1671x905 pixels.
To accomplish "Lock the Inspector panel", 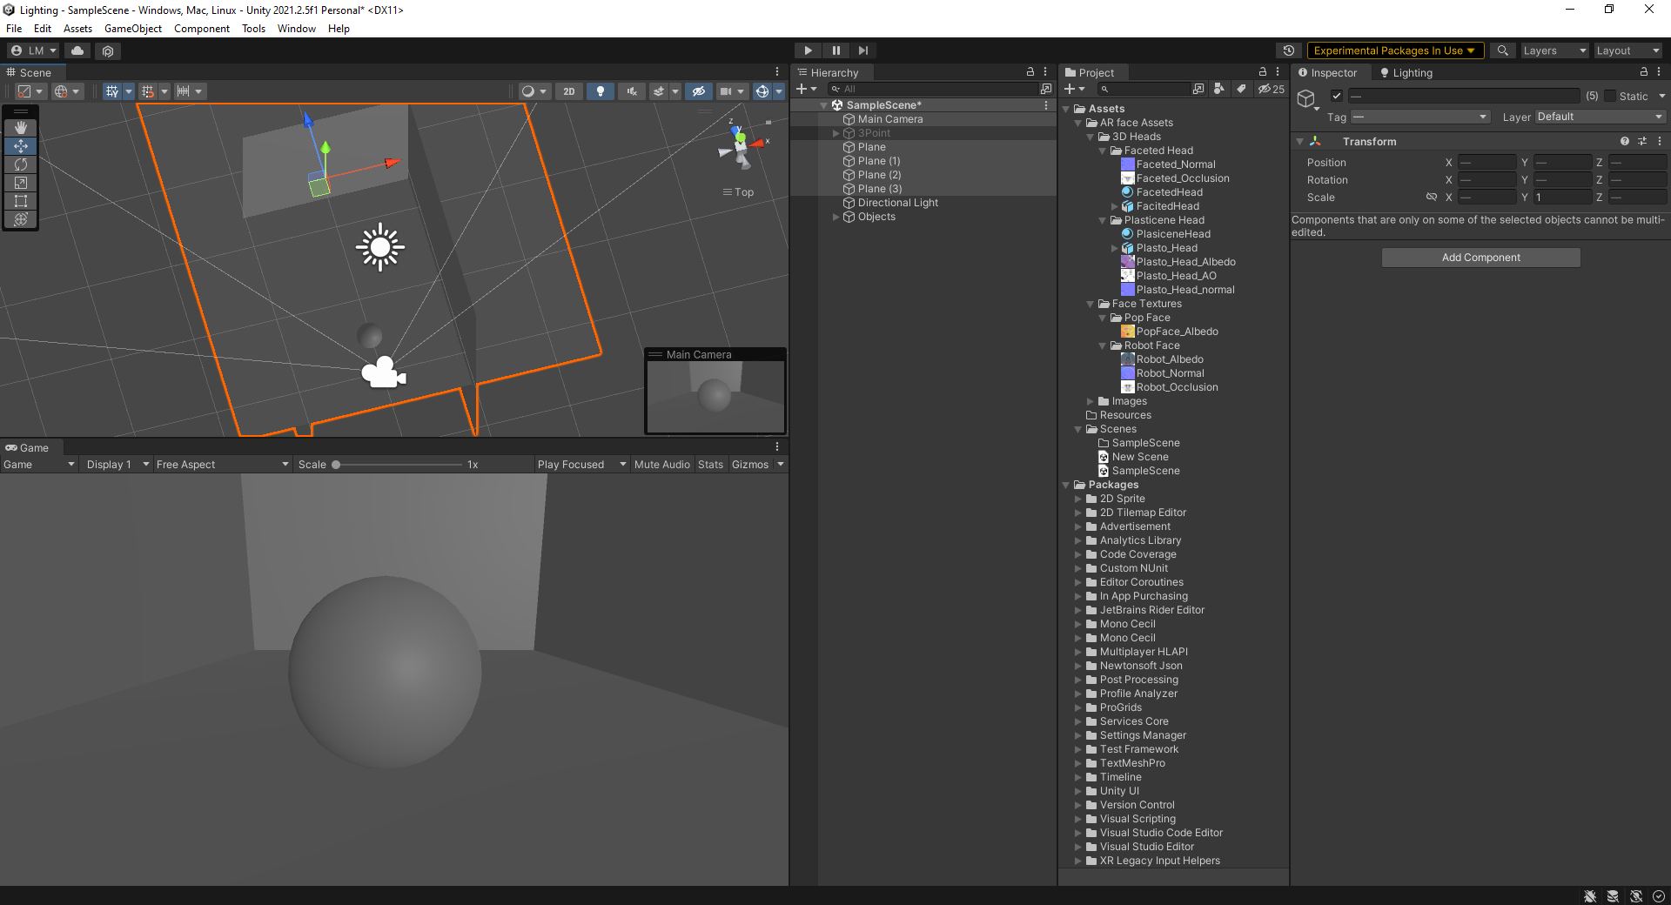I will 1644,72.
